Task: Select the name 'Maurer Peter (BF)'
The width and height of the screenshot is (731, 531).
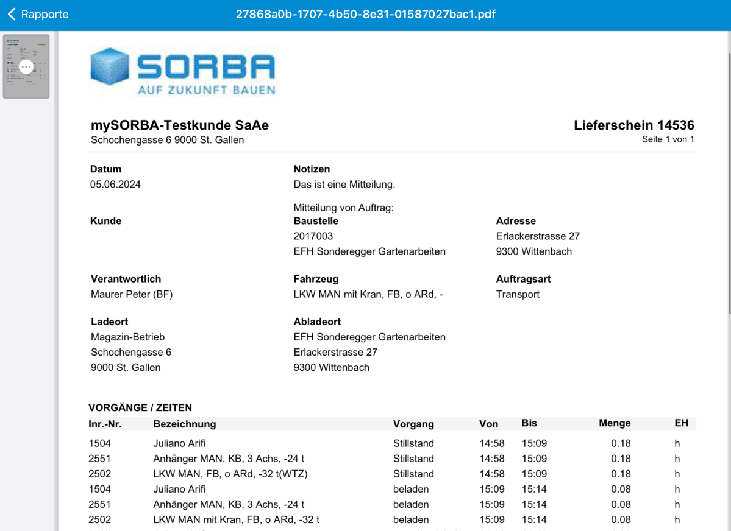Action: click(x=132, y=294)
